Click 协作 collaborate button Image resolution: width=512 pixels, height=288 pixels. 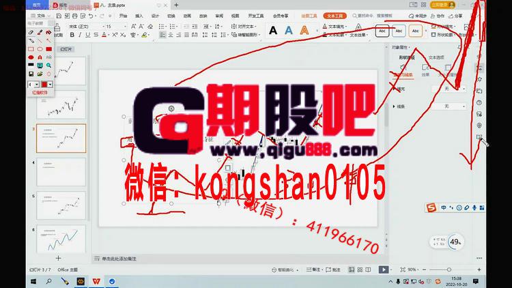pos(438,16)
